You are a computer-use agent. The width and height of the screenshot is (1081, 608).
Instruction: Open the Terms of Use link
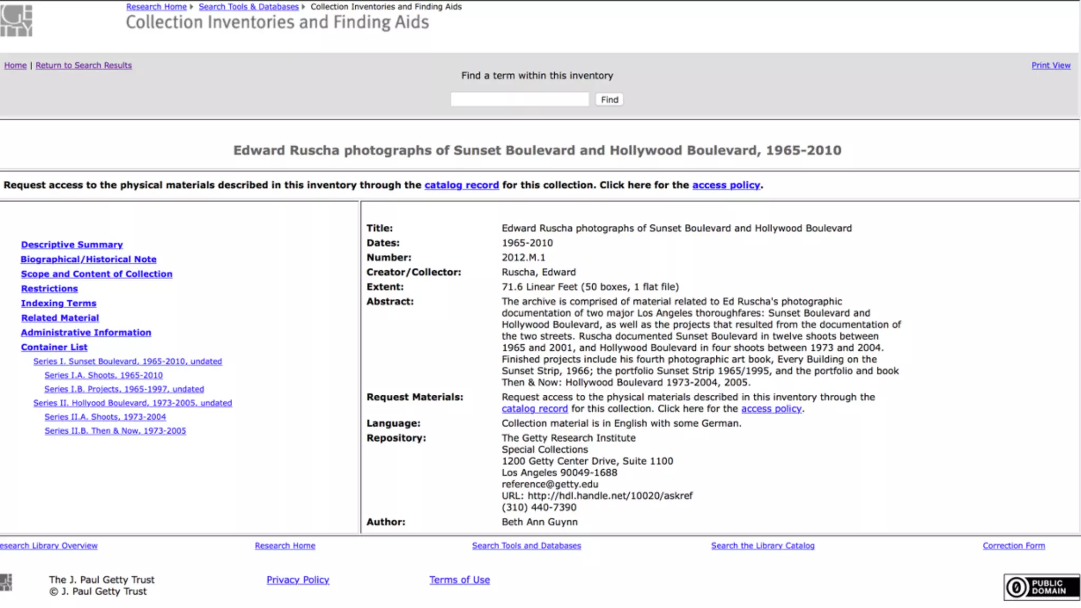459,580
